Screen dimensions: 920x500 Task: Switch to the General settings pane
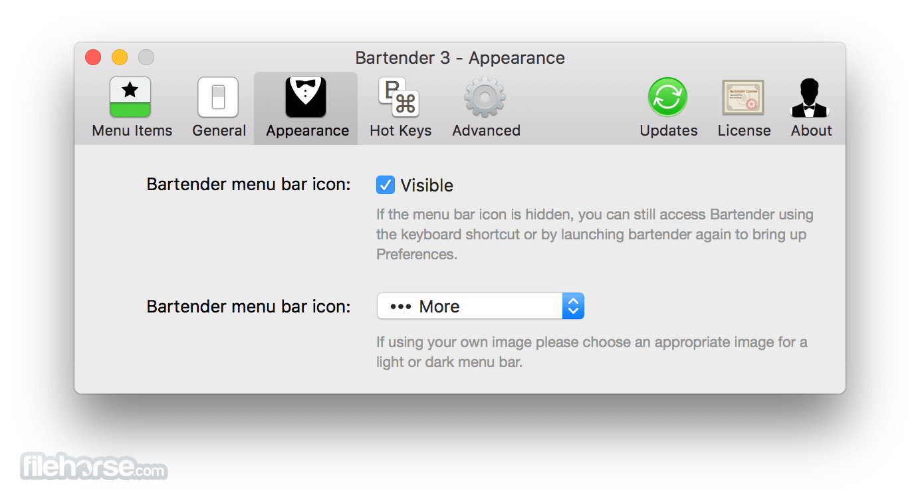219,108
